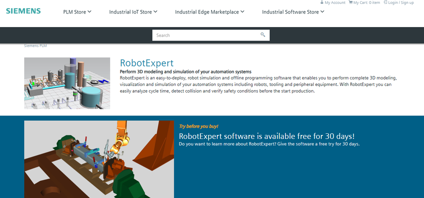Image resolution: width=424 pixels, height=198 pixels.
Task: Click 'Perform 3D modeling and simulation' subtitle
Action: click(x=186, y=72)
